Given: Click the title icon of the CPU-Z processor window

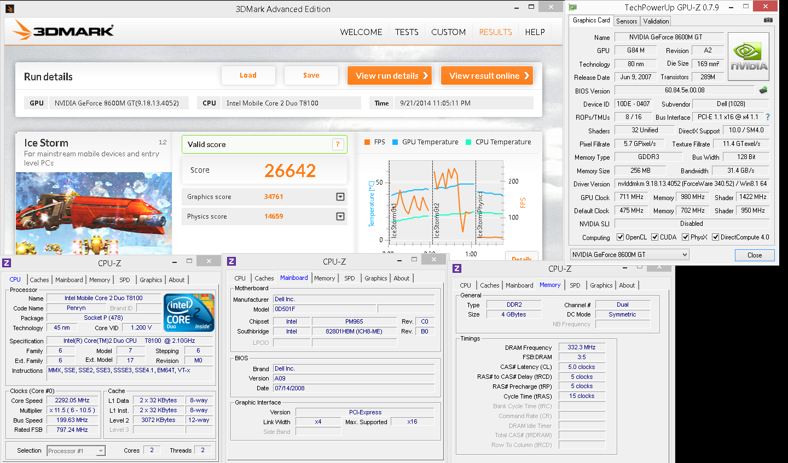Looking at the screenshot, I should tap(7, 263).
